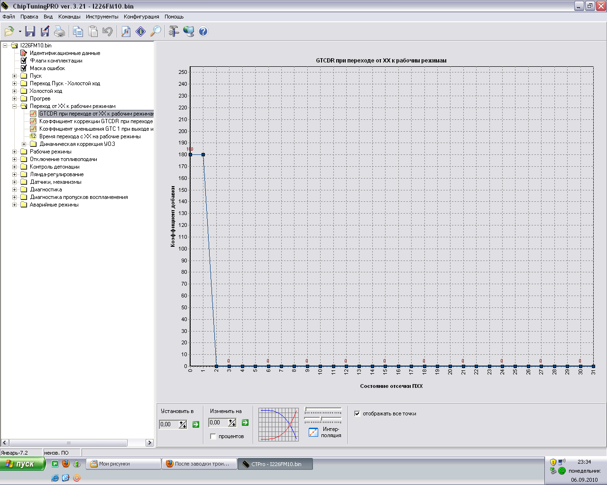This screenshot has height=485, width=607.
Task: Open the hammer and wrench tools icon
Action: point(174,32)
